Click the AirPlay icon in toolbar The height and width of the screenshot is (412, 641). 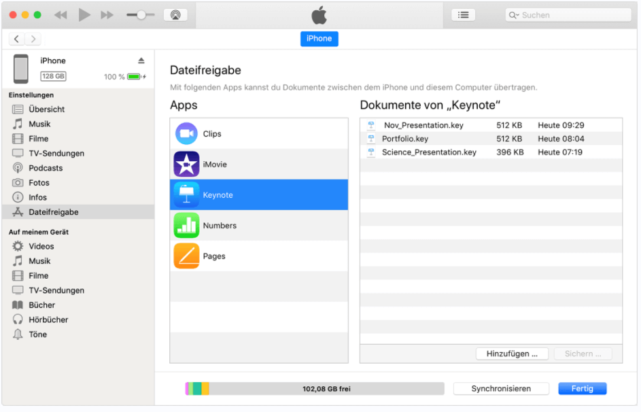coord(175,15)
